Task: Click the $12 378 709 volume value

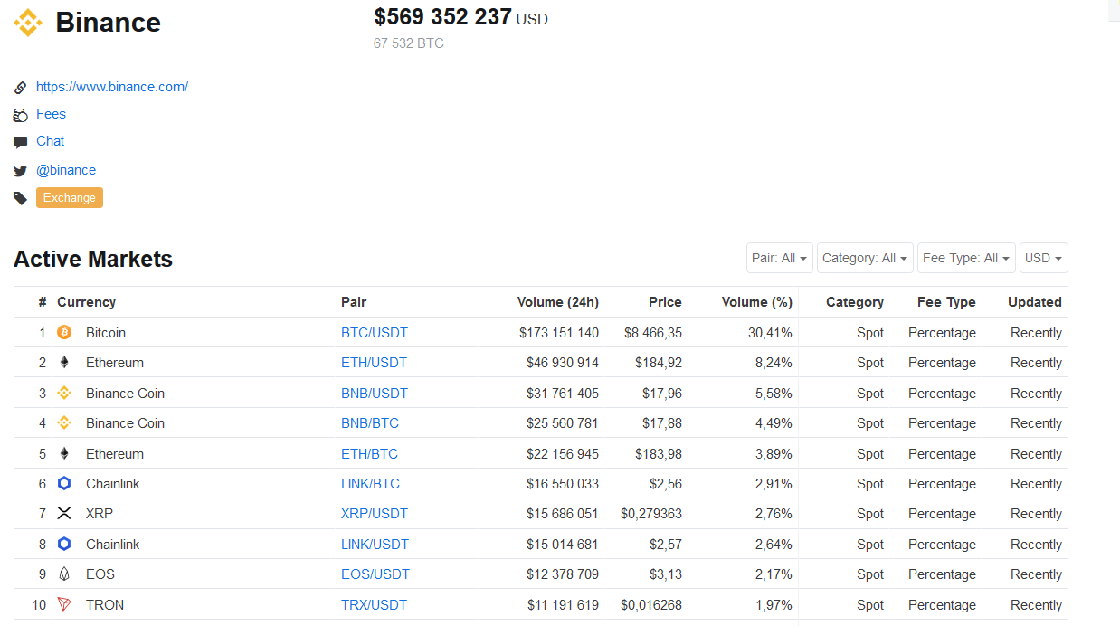Action: (x=563, y=574)
